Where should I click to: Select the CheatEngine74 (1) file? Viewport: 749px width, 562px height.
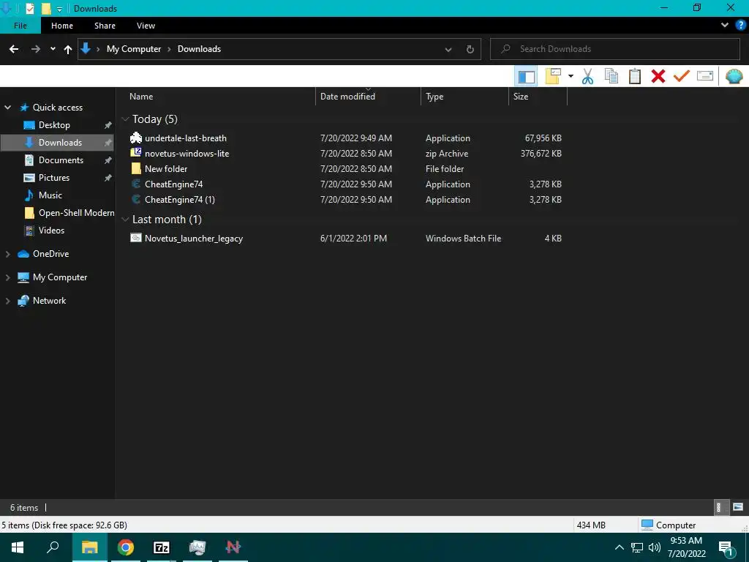click(x=346, y=199)
